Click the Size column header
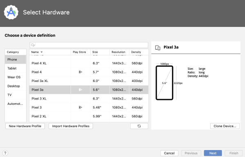 tap(100, 52)
